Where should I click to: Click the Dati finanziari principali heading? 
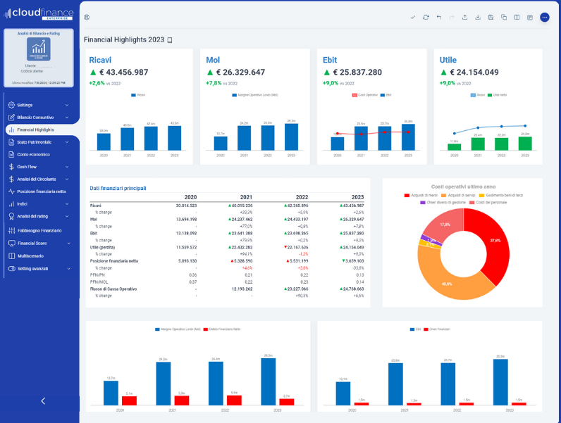click(118, 189)
